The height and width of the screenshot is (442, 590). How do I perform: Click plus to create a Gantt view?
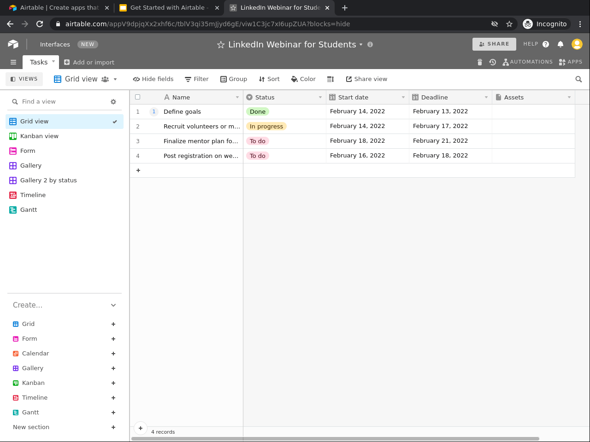(113, 413)
